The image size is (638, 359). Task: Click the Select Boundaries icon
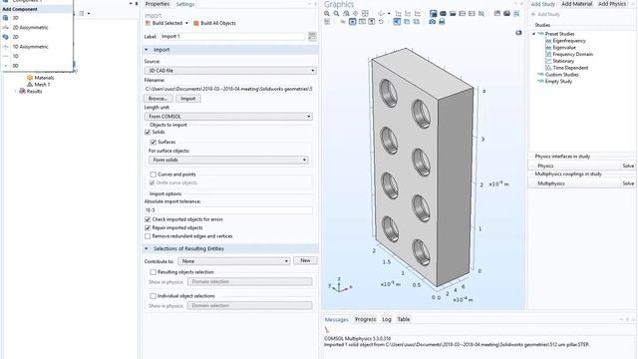(453, 13)
